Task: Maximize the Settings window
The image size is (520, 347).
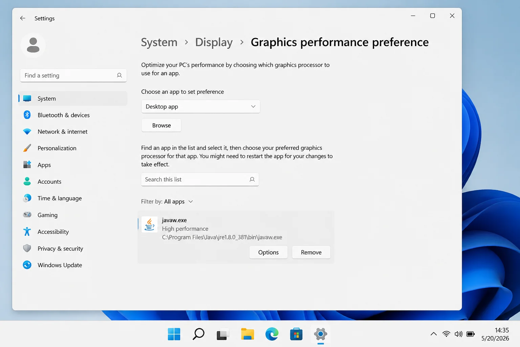Action: point(432,16)
